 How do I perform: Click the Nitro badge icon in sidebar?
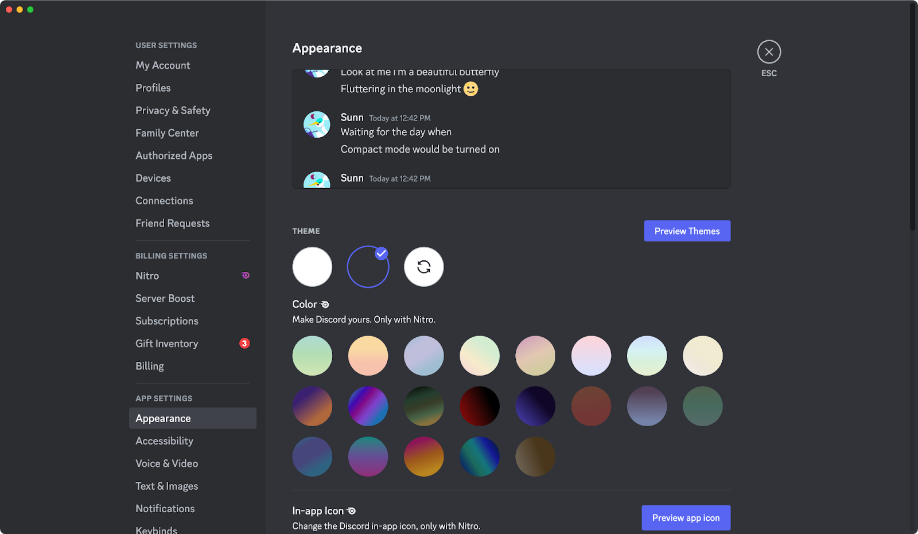click(245, 275)
